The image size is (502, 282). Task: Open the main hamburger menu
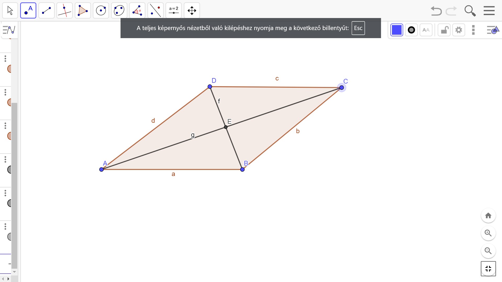pyautogui.click(x=489, y=11)
